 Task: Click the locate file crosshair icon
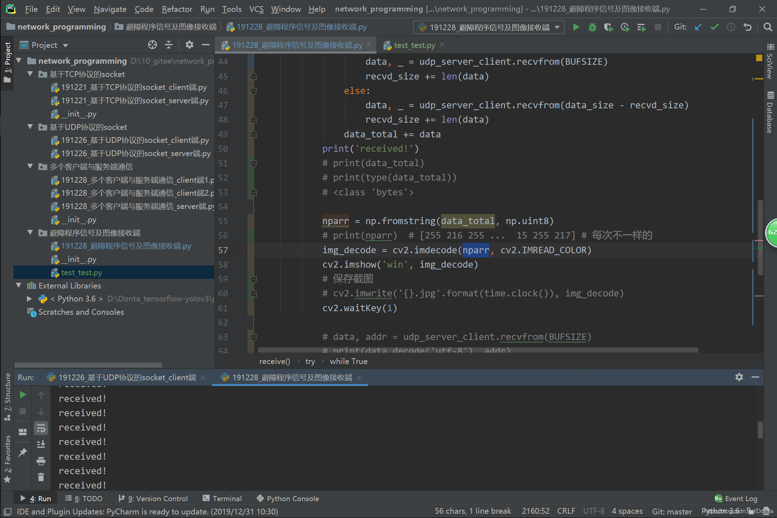click(153, 45)
